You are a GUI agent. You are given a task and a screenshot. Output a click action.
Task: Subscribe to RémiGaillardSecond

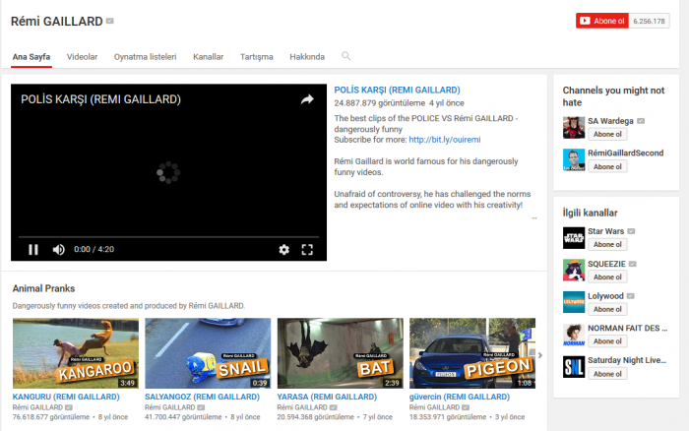[x=607, y=166]
